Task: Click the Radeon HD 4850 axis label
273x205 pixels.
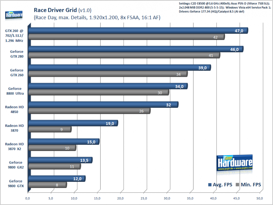Action: tap(14, 110)
